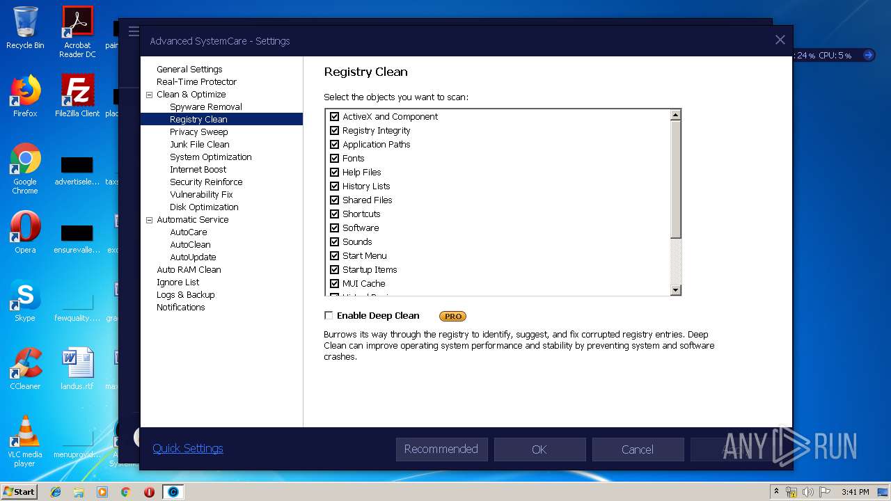Click the volume icon in system tray

[x=808, y=492]
